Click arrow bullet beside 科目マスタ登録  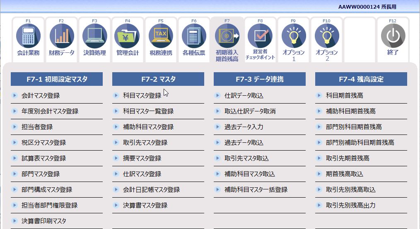(116, 95)
